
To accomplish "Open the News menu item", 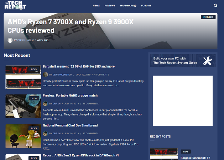I will tap(96, 6).
